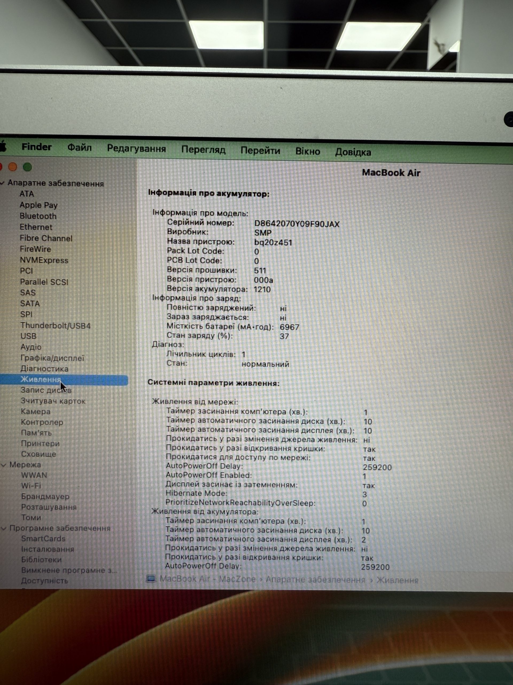
Task: Select Сховище in the sidebar
Action: (39, 454)
